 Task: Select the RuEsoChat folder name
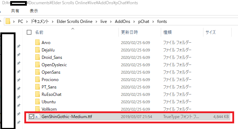pyautogui.click(x=51, y=94)
